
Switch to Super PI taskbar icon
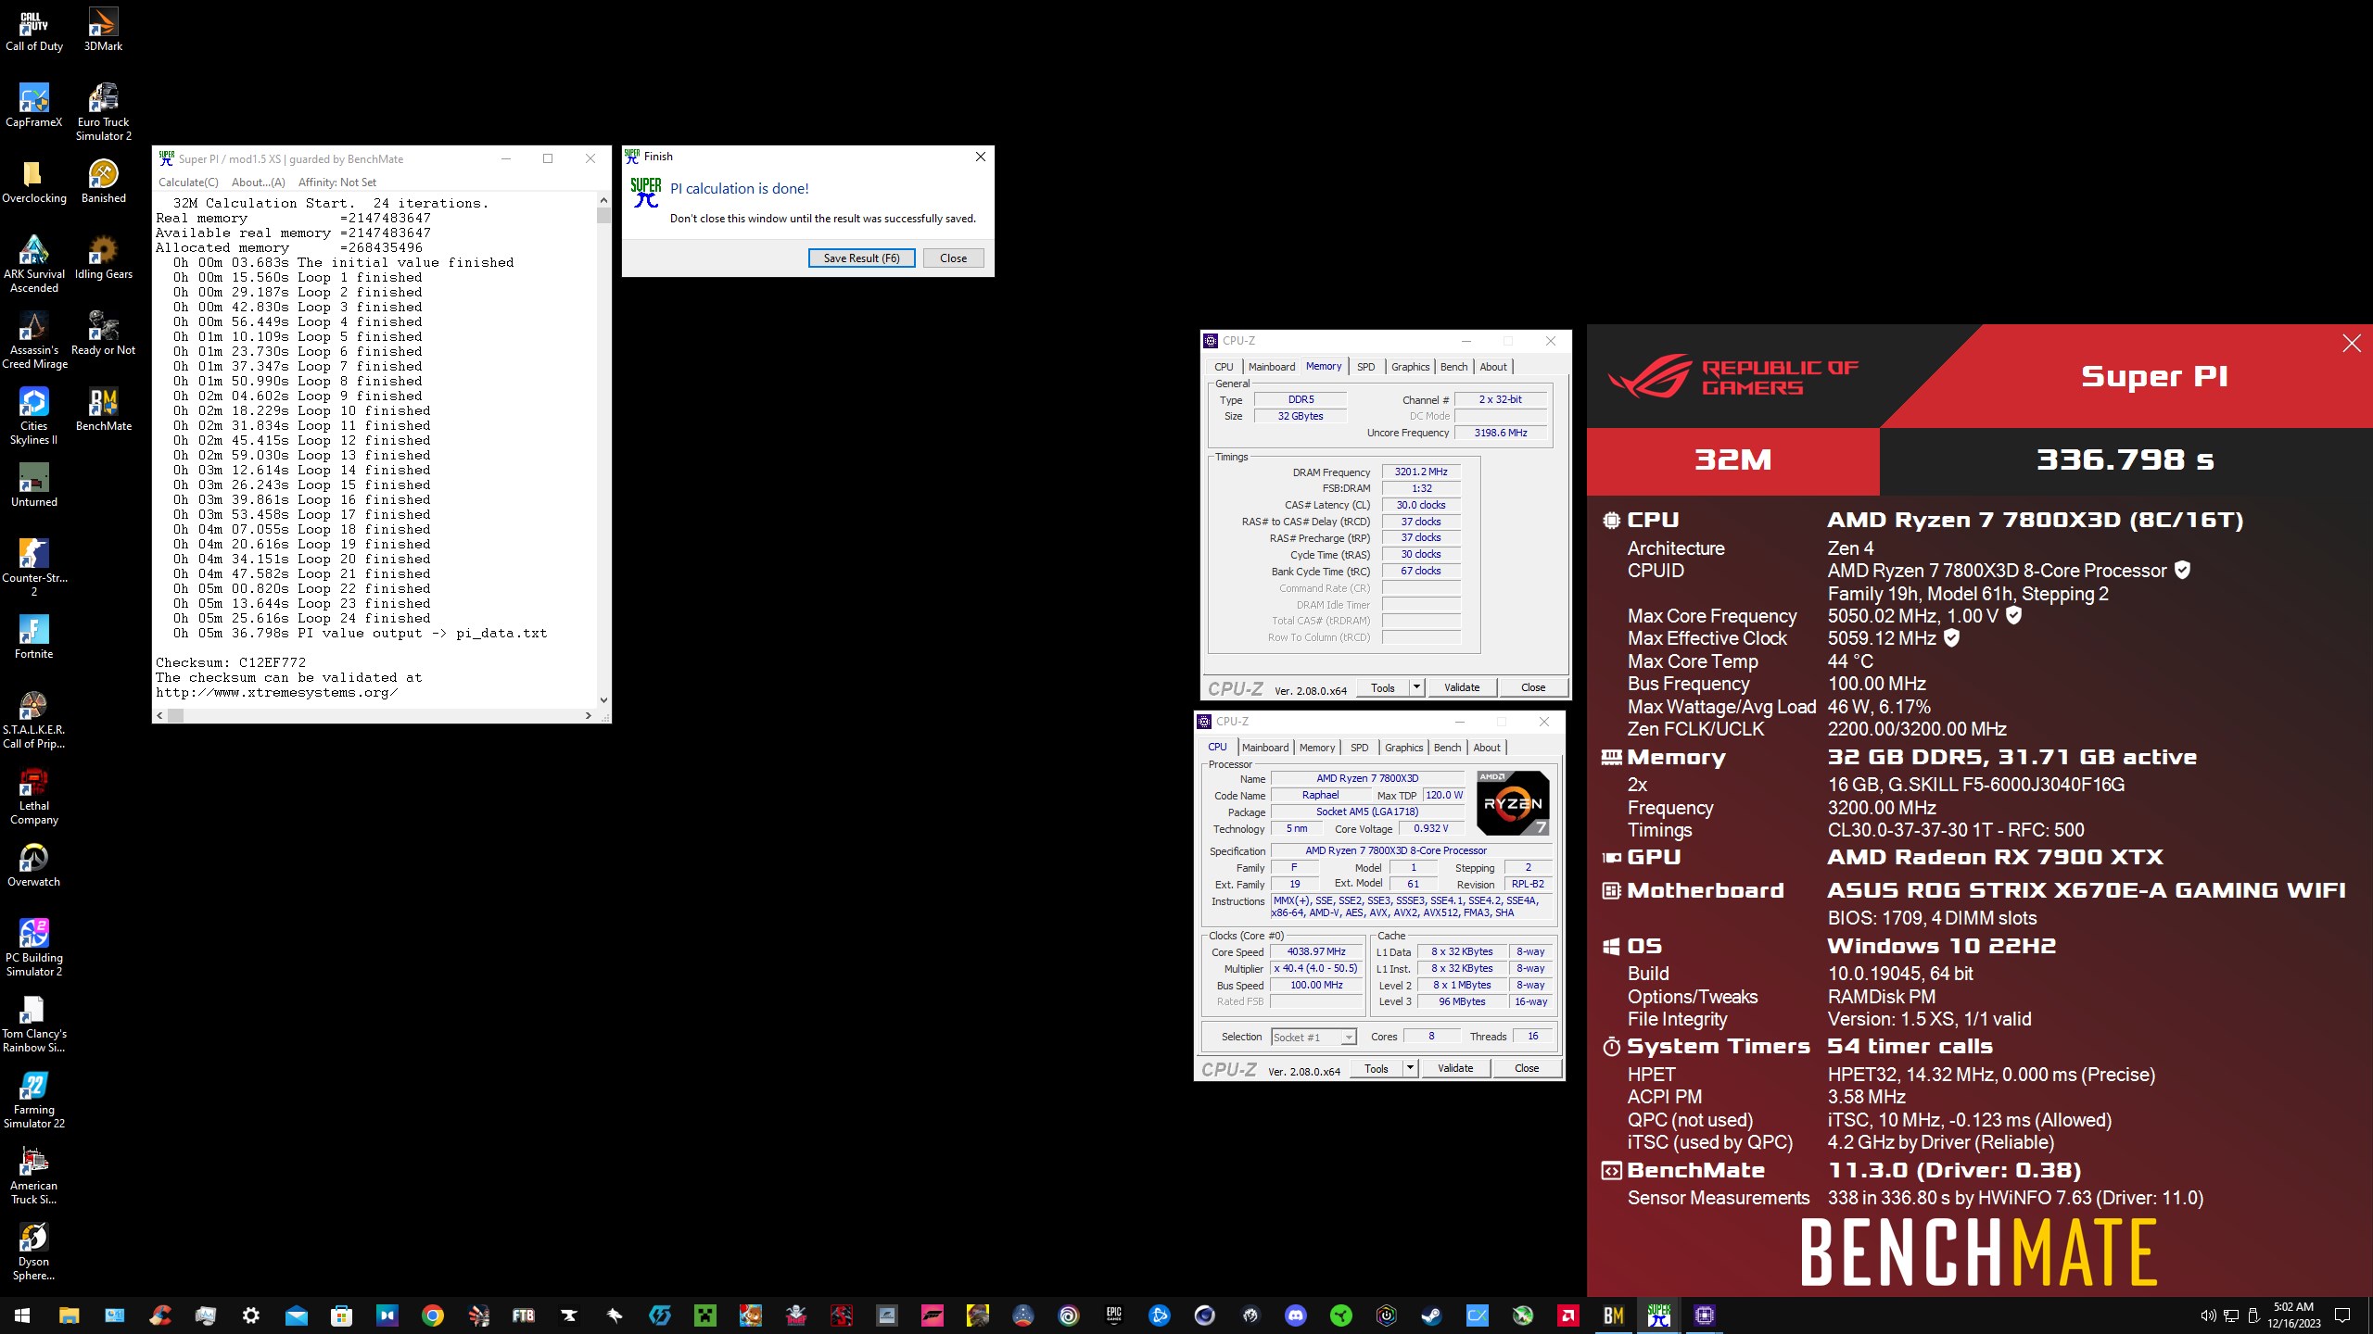pyautogui.click(x=1658, y=1315)
